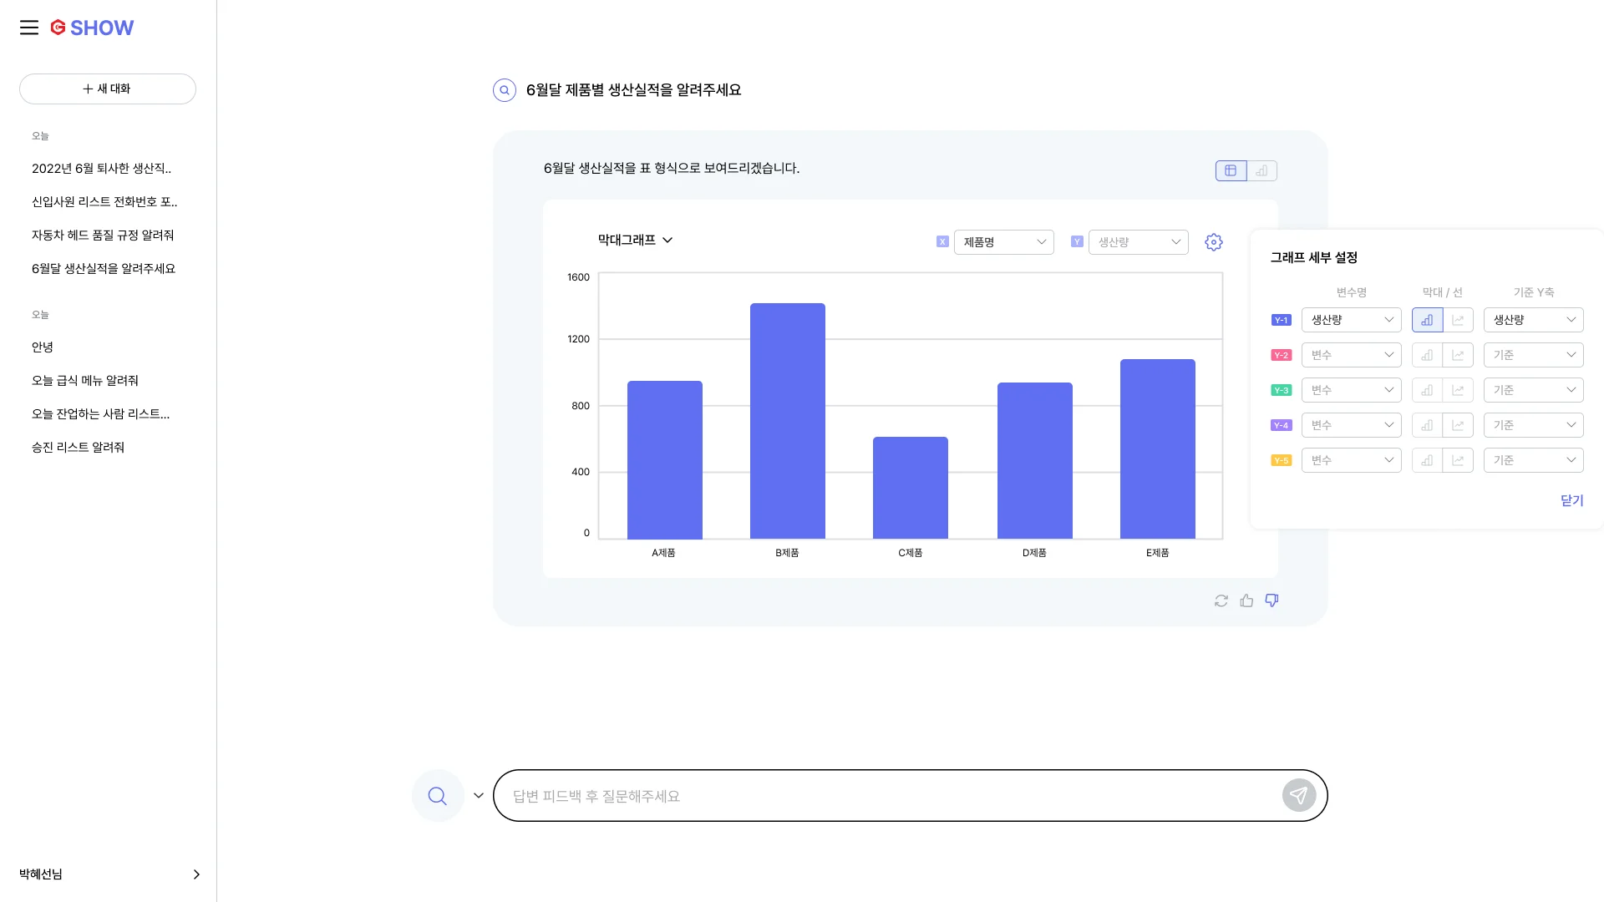Viewport: 1604px width, 902px height.
Task: Click the search mode magnifier icon
Action: pyautogui.click(x=437, y=796)
